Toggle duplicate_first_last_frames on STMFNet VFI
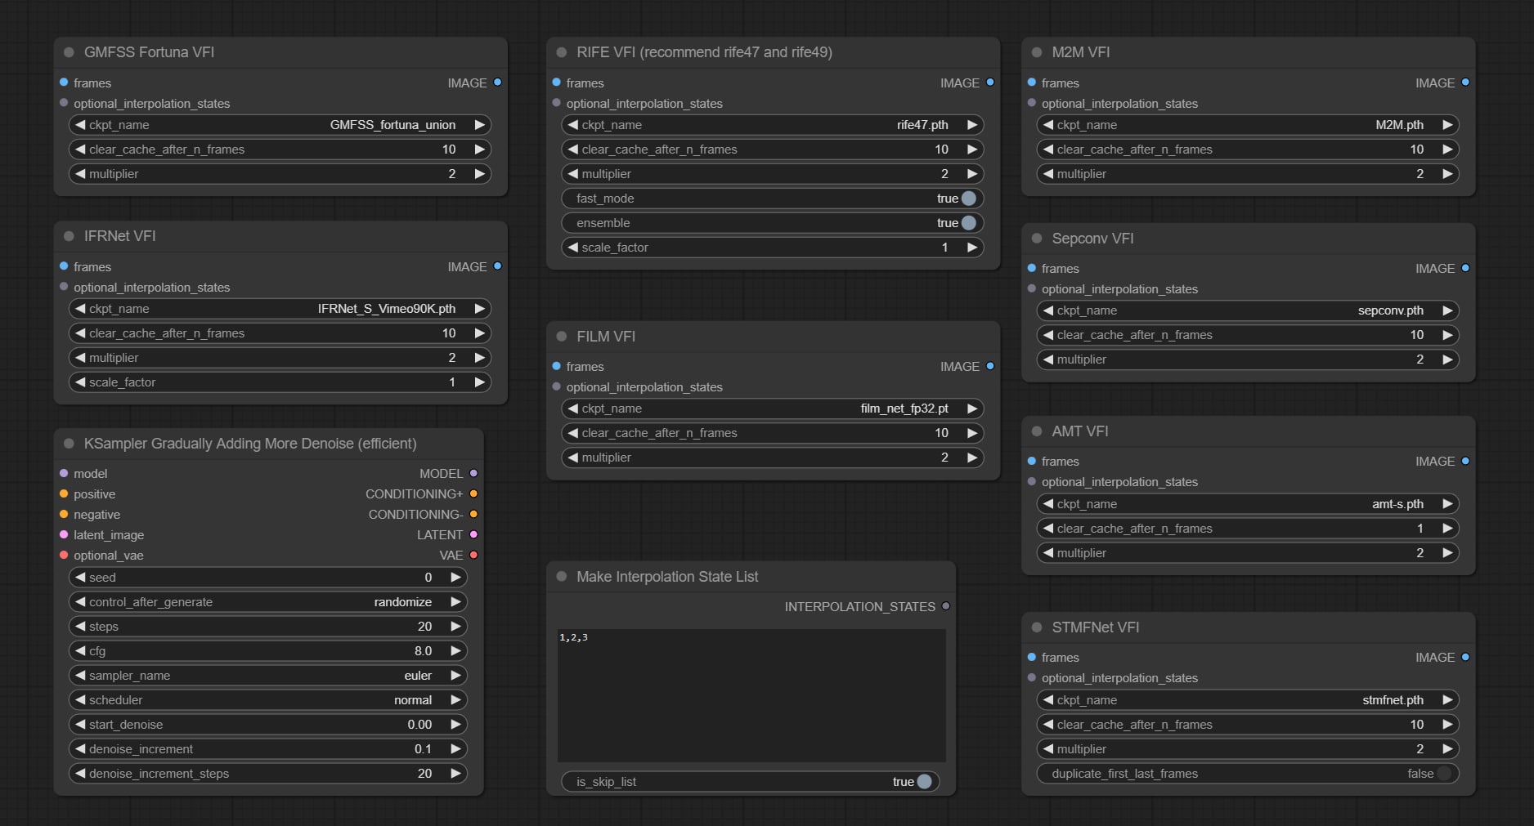This screenshot has height=826, width=1534. pyautogui.click(x=1248, y=774)
